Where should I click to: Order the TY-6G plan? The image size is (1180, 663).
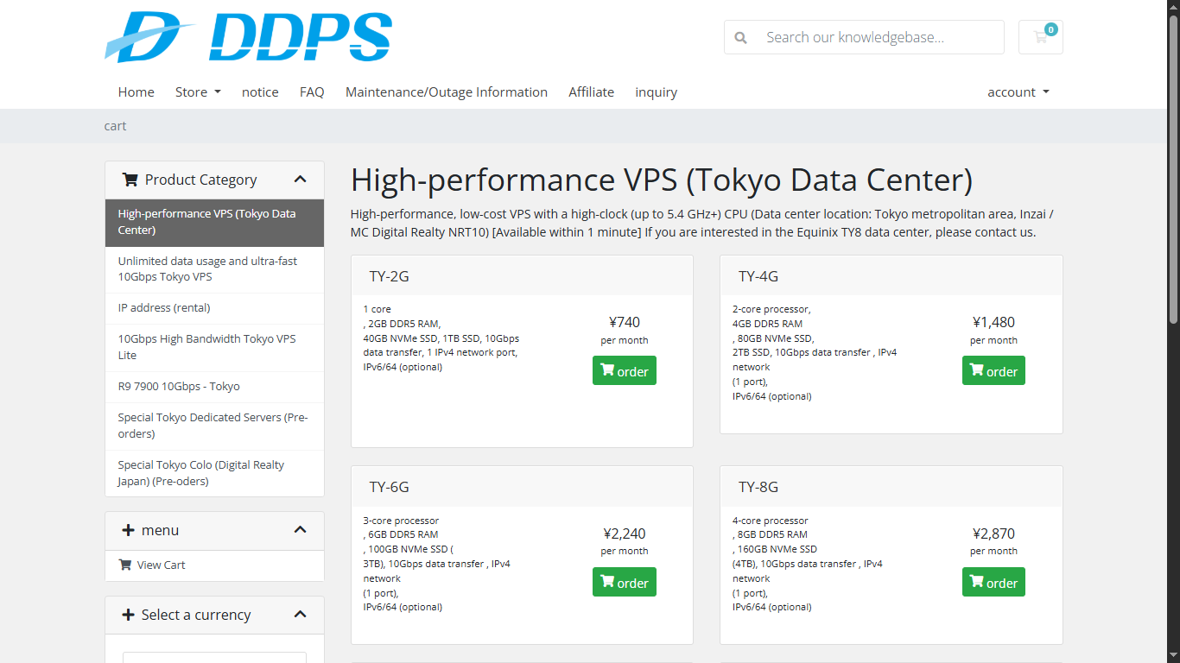[x=625, y=582]
